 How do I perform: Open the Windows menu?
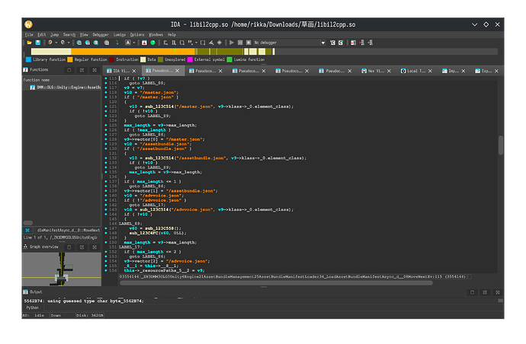(x=156, y=34)
